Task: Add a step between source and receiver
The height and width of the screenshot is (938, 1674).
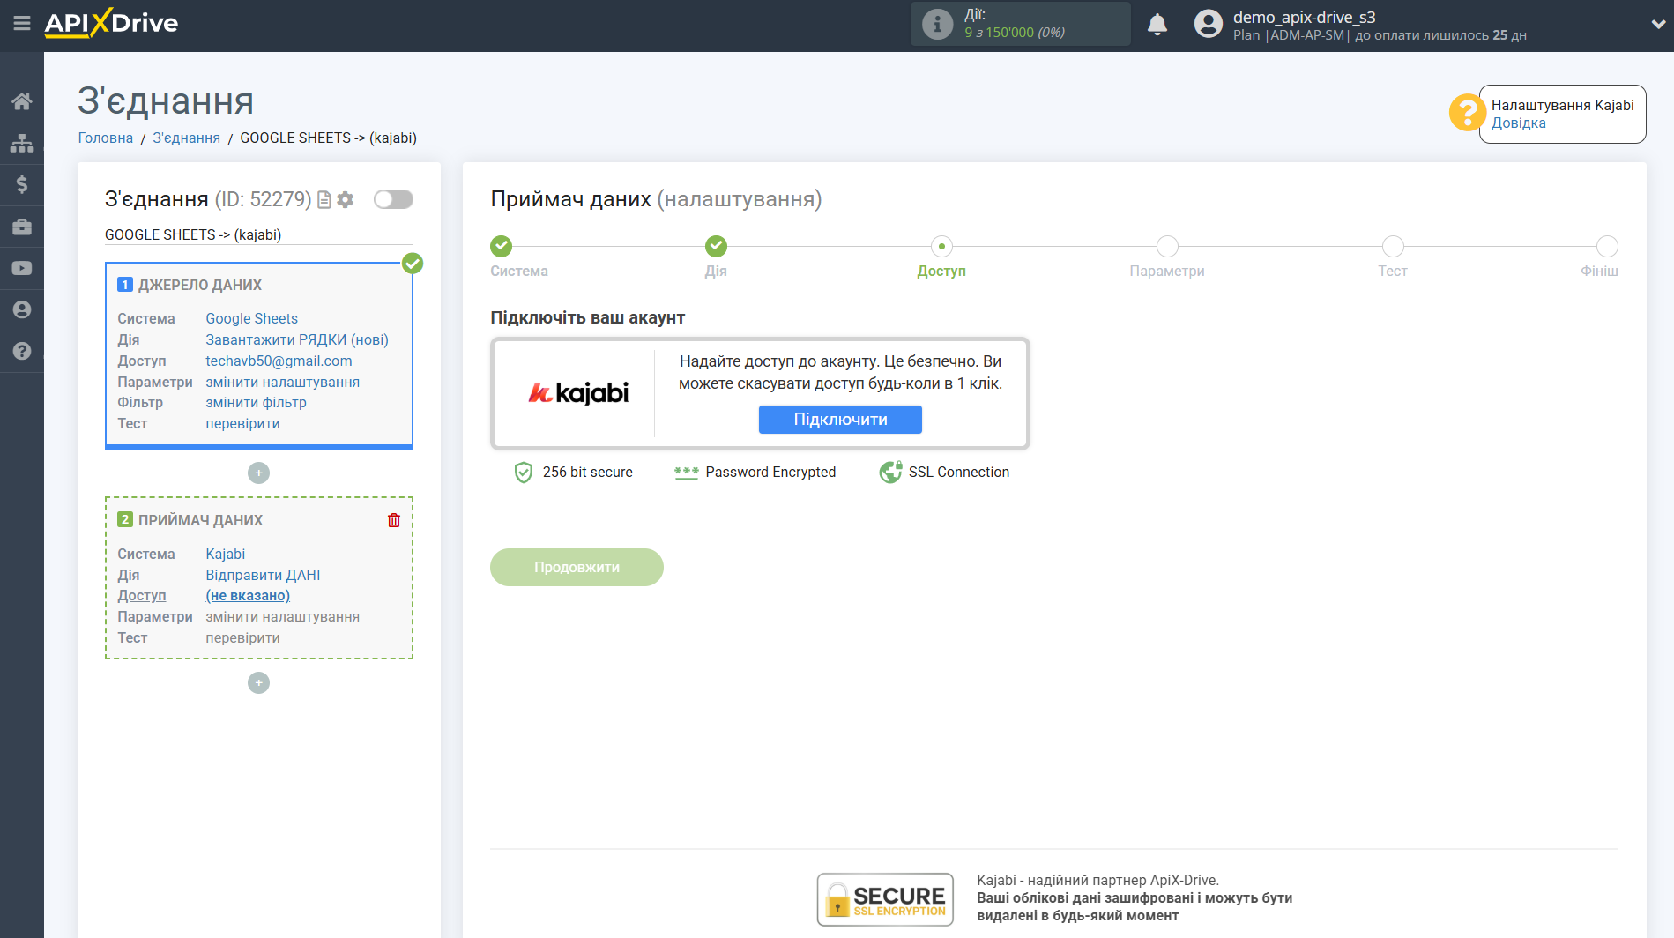Action: point(258,473)
